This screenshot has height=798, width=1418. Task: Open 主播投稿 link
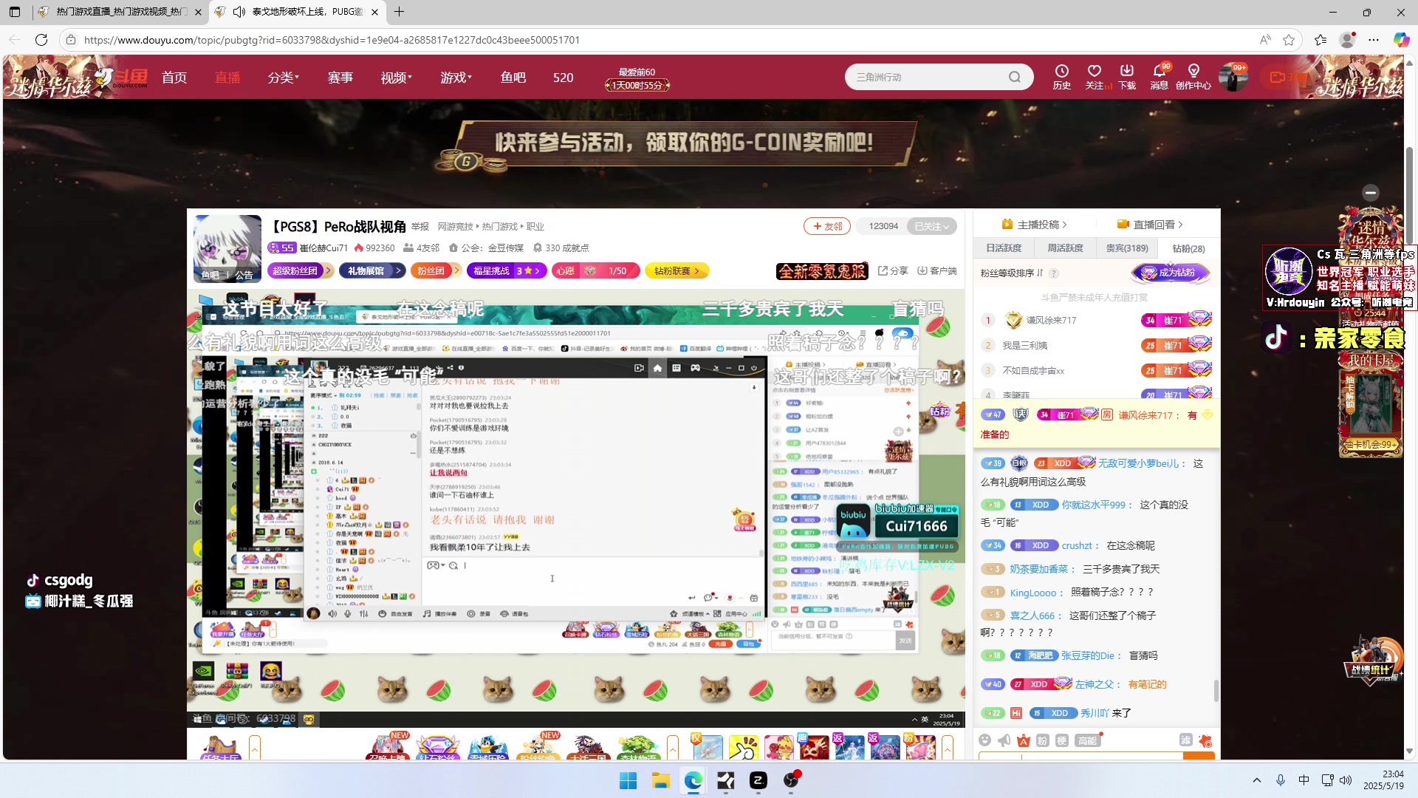(x=1035, y=224)
